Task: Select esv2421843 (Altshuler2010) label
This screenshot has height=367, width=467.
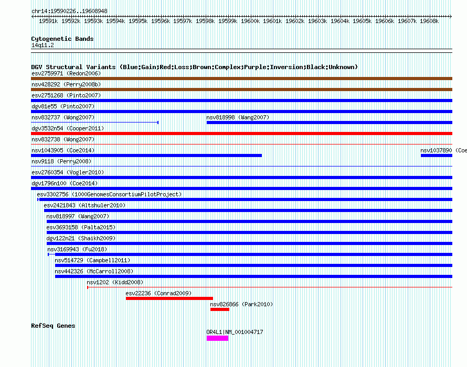Action: click(84, 205)
